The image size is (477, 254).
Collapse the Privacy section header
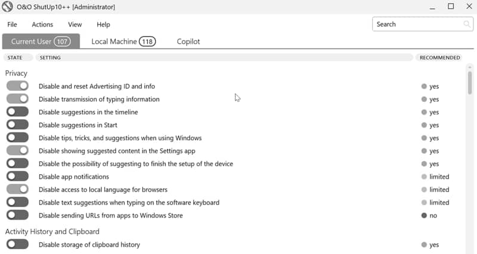coord(16,73)
